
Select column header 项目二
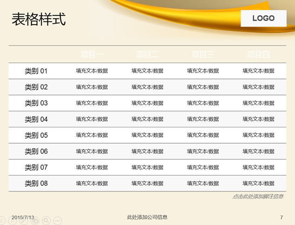point(147,54)
